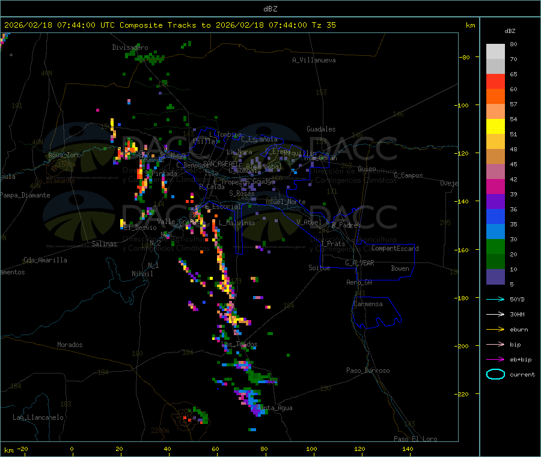The height and width of the screenshot is (457, 541).
Task: Click the V_Atuel label
Action: click(x=309, y=223)
